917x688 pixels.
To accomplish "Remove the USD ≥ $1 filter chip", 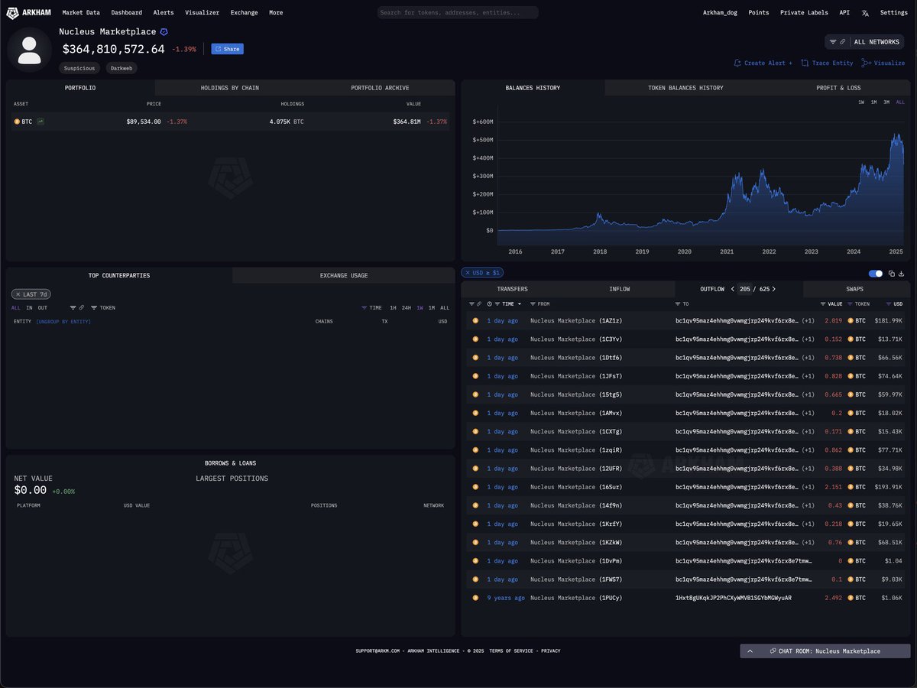I will pos(468,273).
